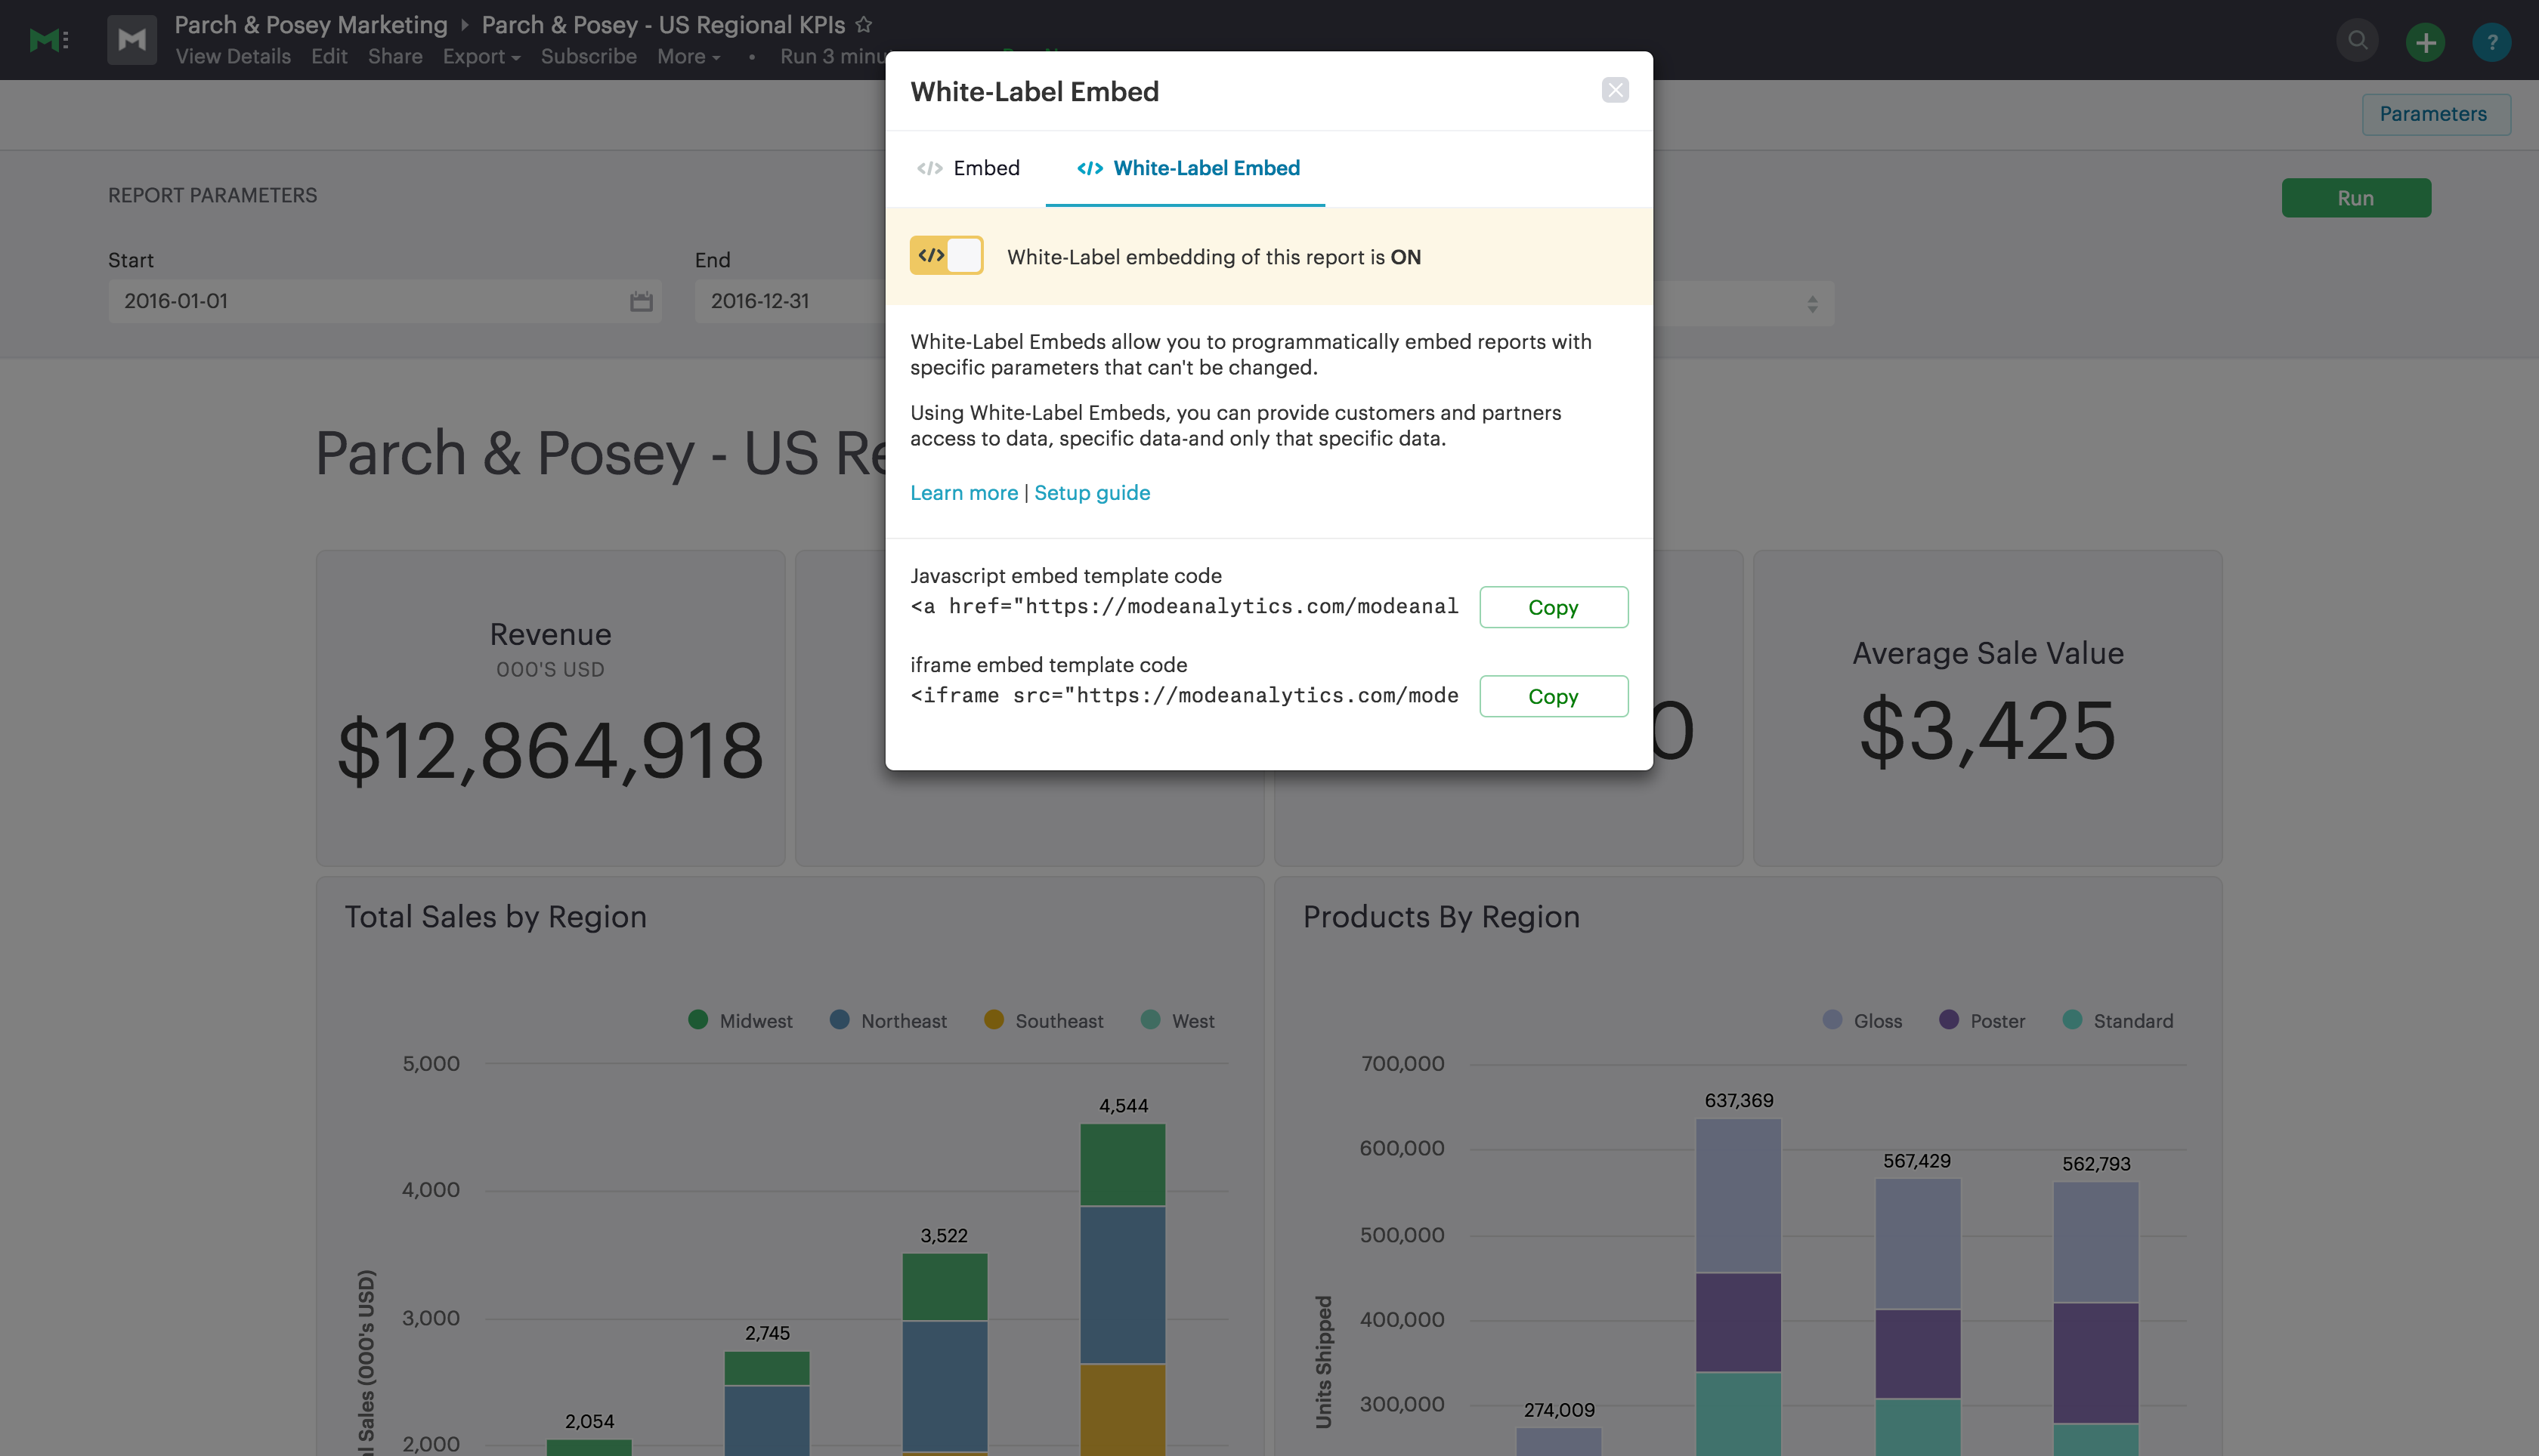Expand the Export dropdown menu
Viewport: 2539px width, 1456px height.
pyautogui.click(x=481, y=56)
